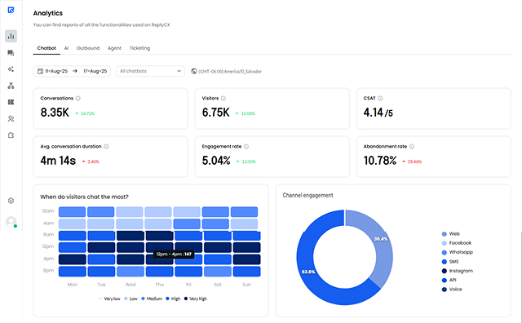The image size is (522, 323).
Task: Select the Monday 12am heatmap cell
Action: pyautogui.click(x=73, y=212)
